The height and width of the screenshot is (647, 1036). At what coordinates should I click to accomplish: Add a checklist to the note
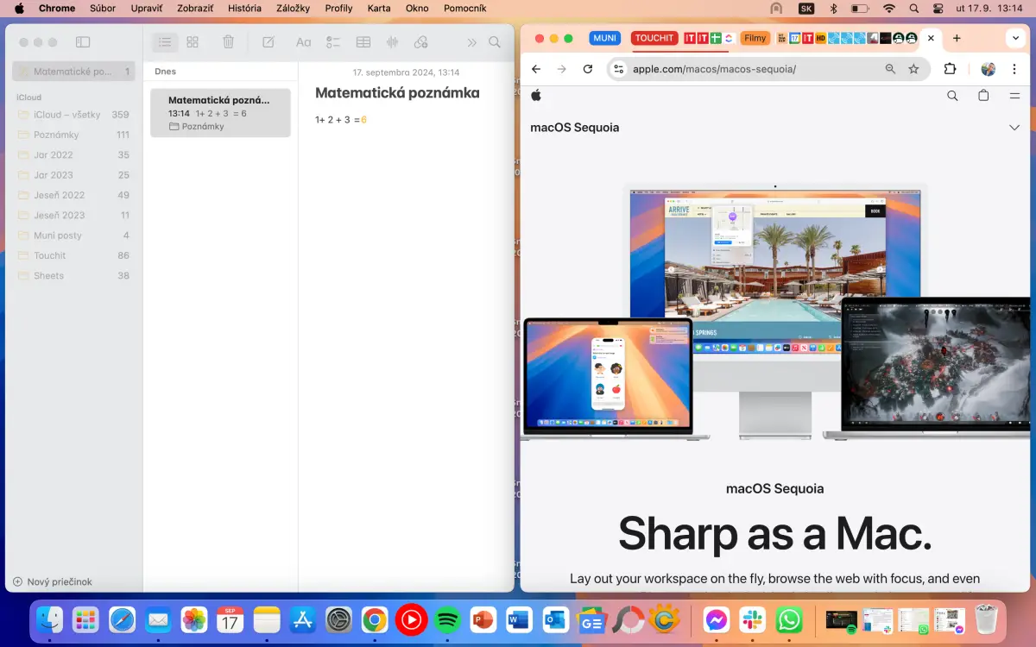pyautogui.click(x=333, y=42)
